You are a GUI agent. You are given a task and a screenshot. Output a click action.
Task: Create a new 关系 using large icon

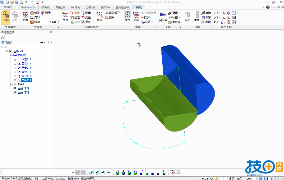pos(65,17)
